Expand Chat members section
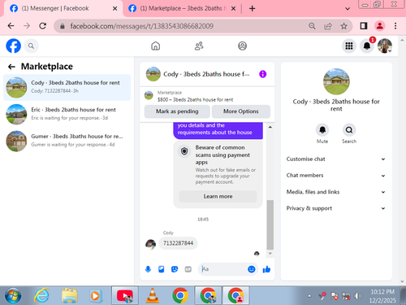The height and width of the screenshot is (305, 406). click(x=336, y=176)
